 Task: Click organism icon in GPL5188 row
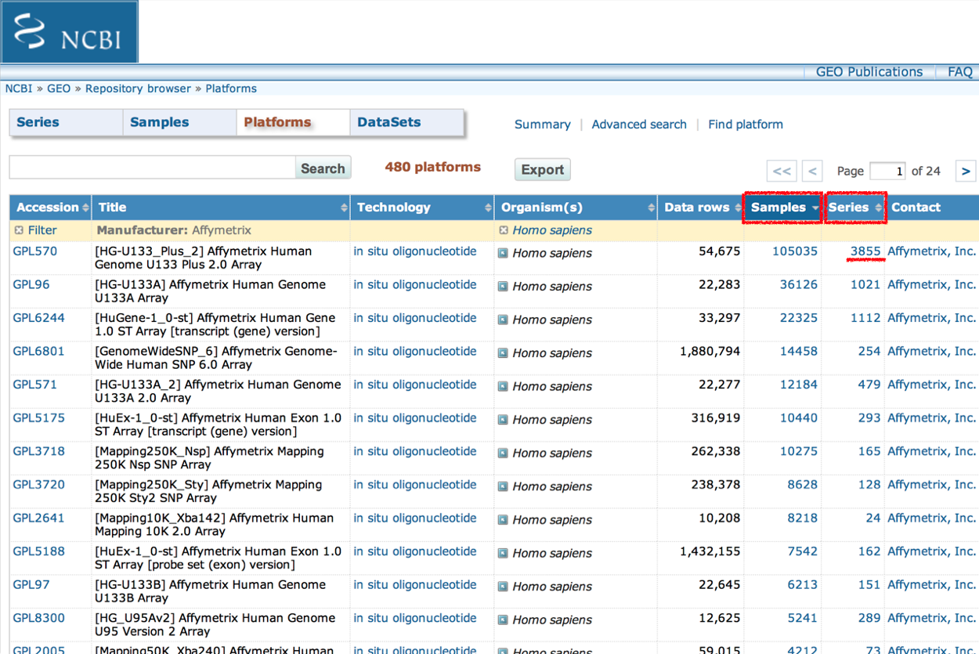(504, 553)
